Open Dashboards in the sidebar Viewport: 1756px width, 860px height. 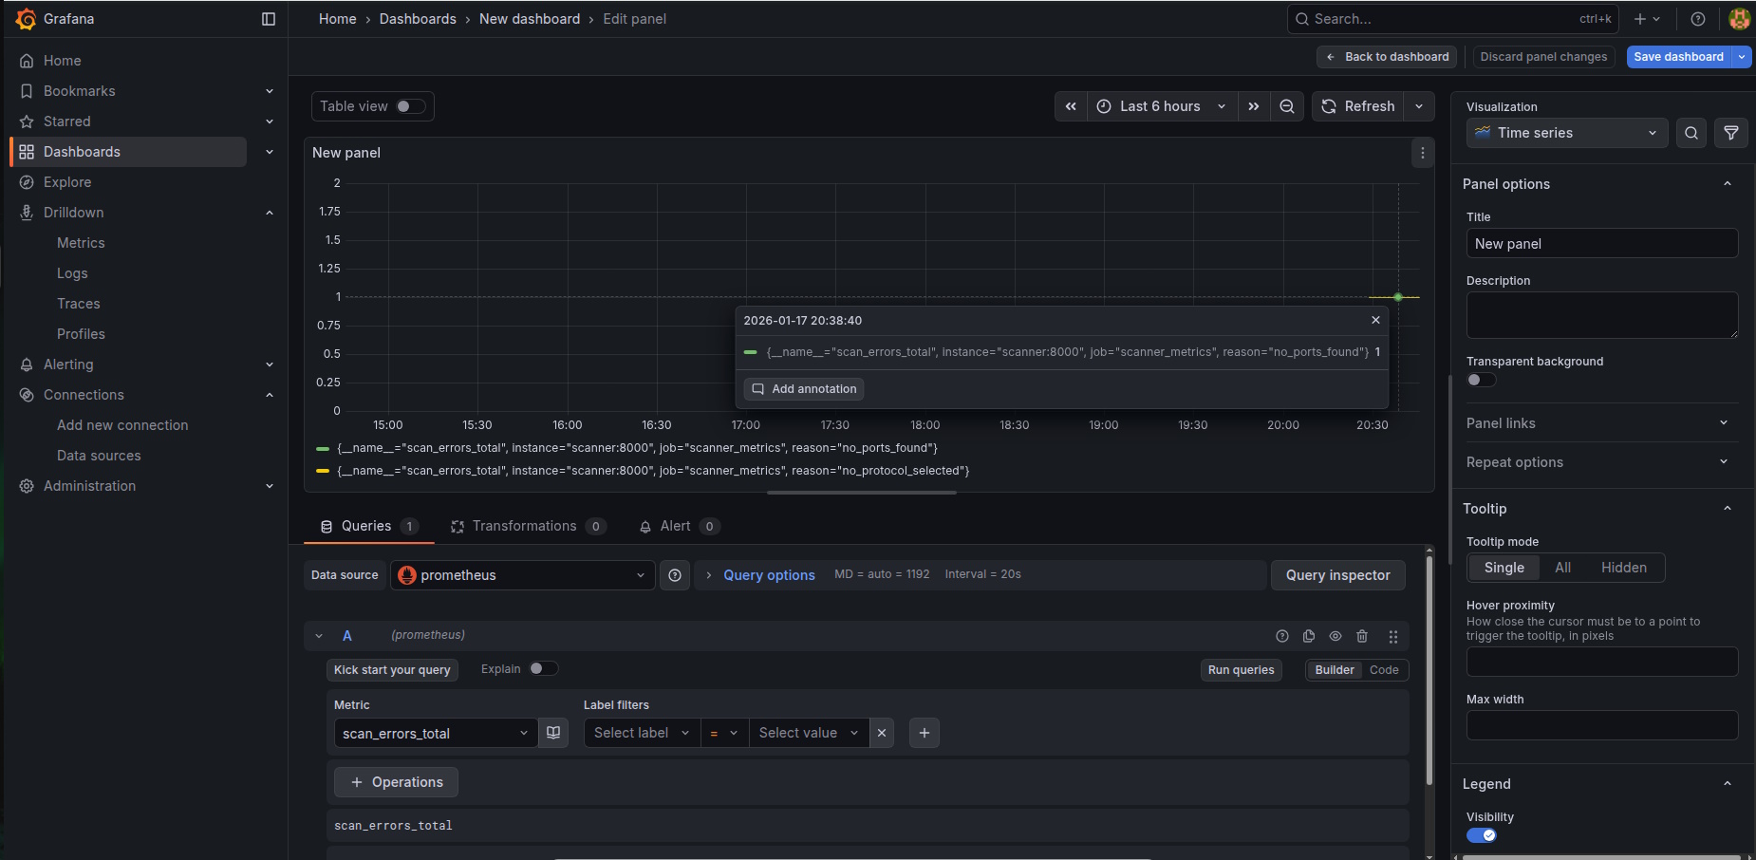pos(129,152)
